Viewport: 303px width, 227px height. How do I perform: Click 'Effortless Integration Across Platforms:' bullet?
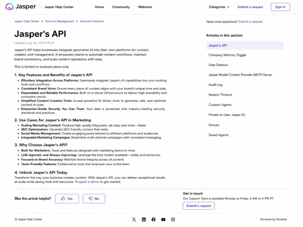click(x=50, y=80)
